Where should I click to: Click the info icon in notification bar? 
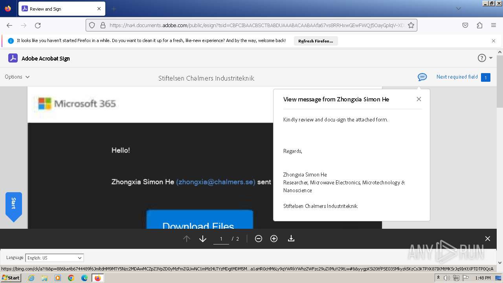[11, 41]
